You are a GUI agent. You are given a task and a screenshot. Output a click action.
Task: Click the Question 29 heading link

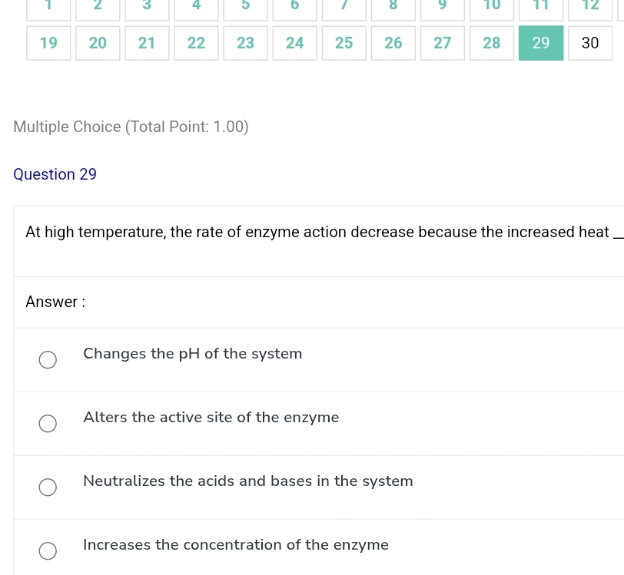[x=55, y=174]
